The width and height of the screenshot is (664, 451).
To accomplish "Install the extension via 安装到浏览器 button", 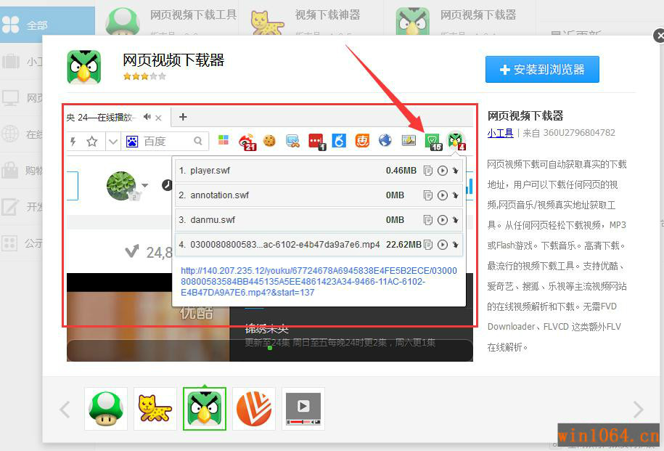I will coord(542,69).
